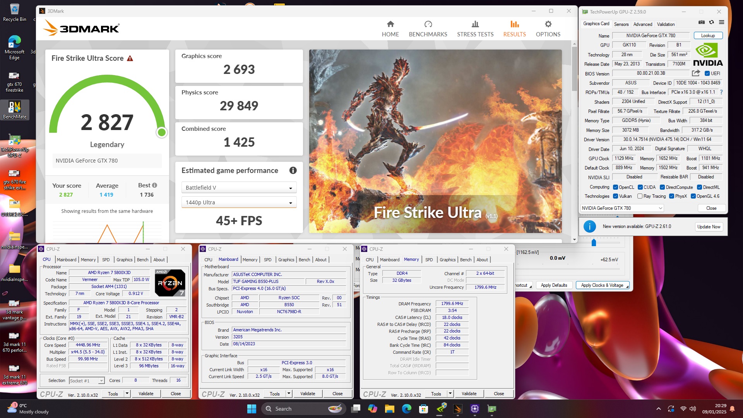Switch to the Advanced tab in GPU-Z
This screenshot has height=418, width=743.
tap(642, 24)
